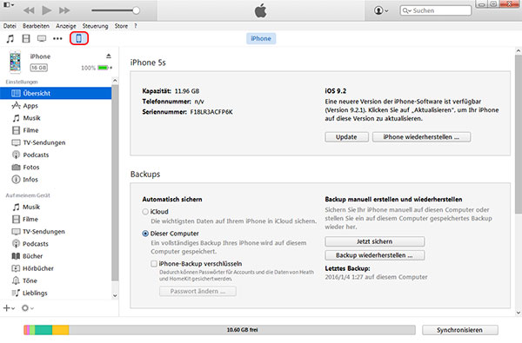Click Backup wiederherstellen button
522x343 pixels.
pyautogui.click(x=374, y=255)
